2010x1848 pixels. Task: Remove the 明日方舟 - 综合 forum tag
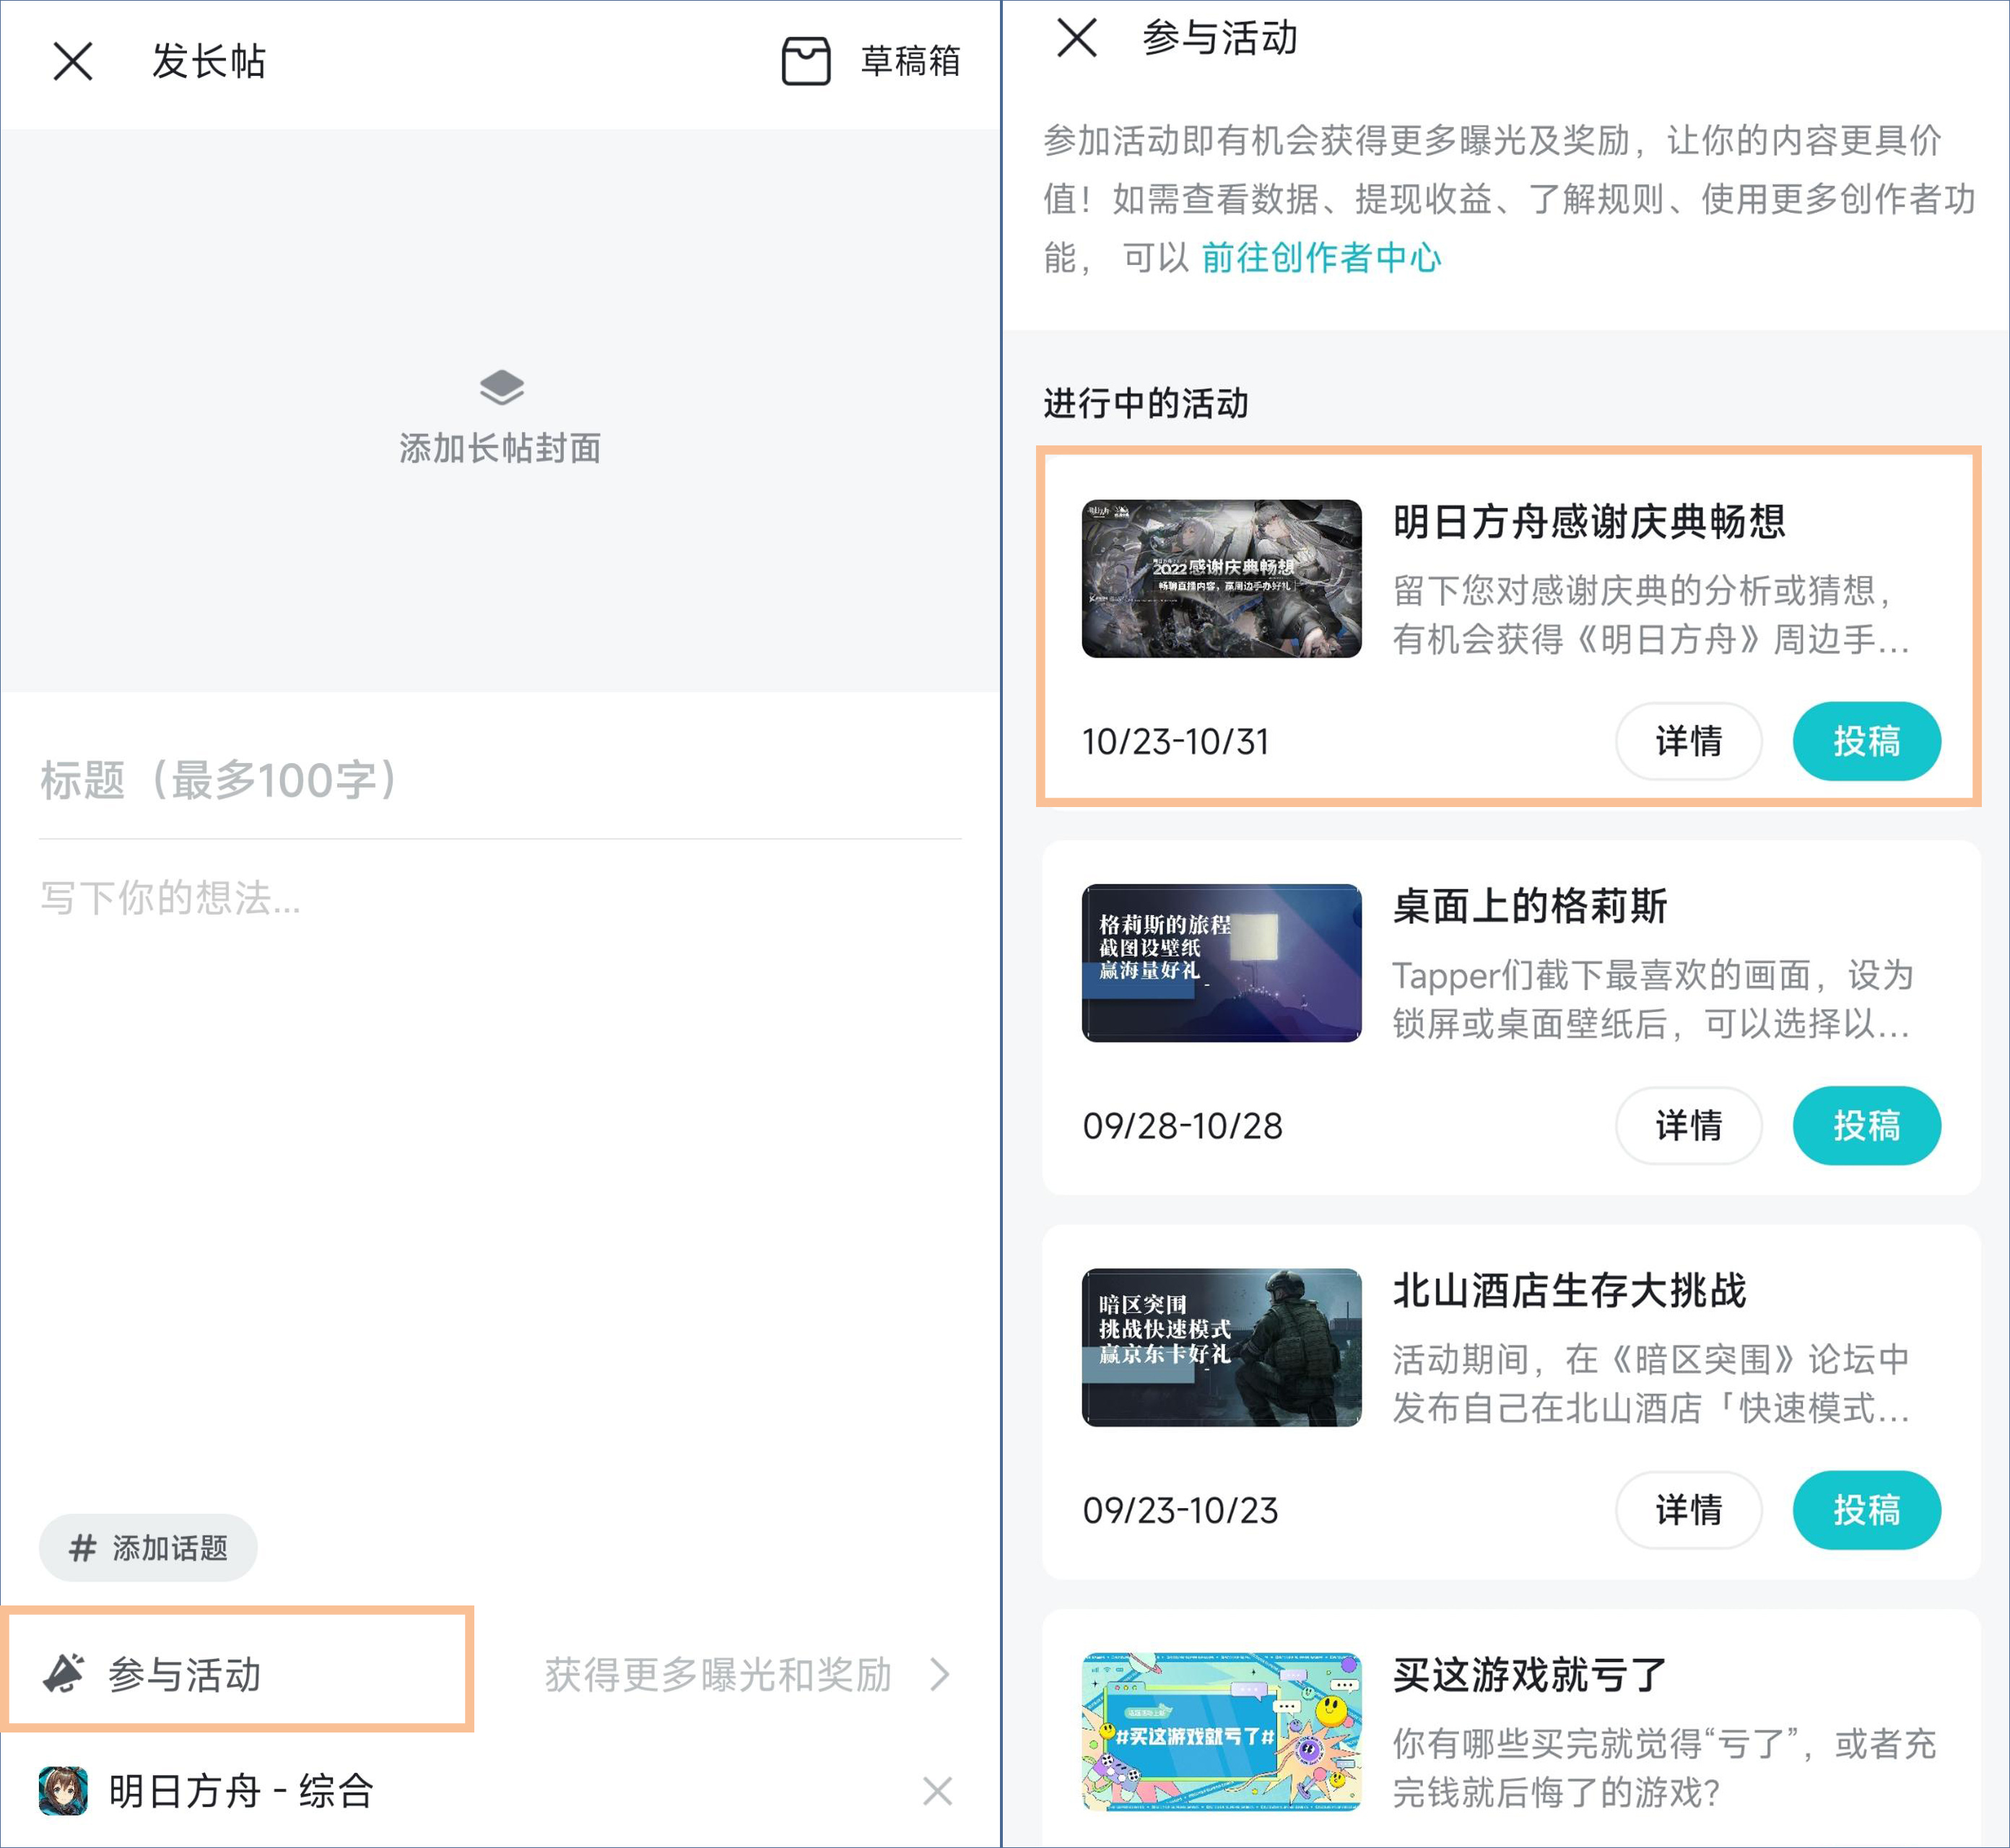[937, 1791]
